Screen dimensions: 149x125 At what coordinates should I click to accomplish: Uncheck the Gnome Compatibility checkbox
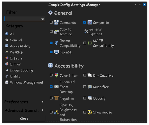tap(51, 43)
